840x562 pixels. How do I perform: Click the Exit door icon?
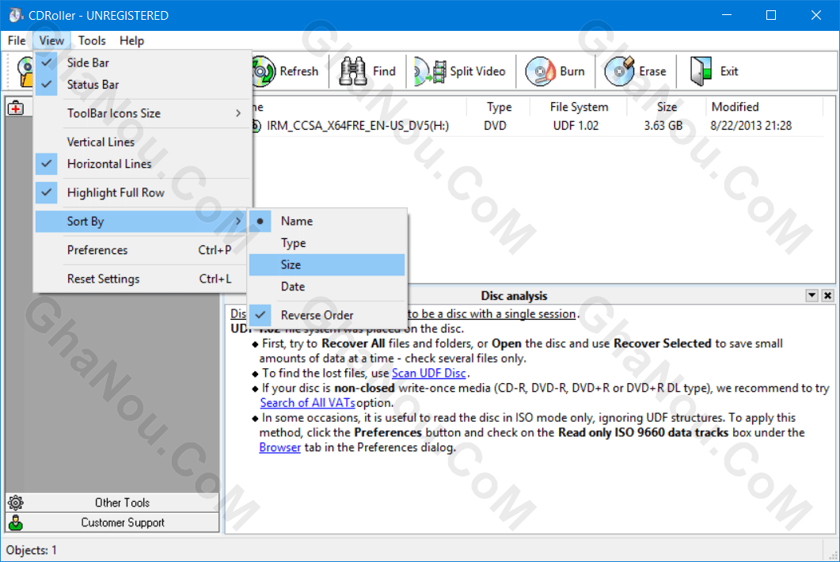click(701, 71)
